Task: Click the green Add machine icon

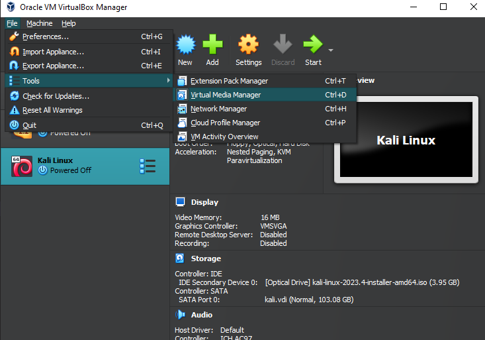Action: [x=212, y=45]
